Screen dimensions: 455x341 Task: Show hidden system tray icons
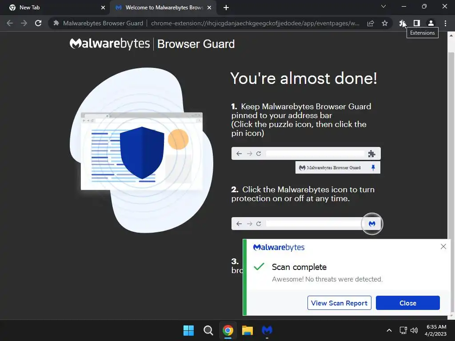coord(389,330)
